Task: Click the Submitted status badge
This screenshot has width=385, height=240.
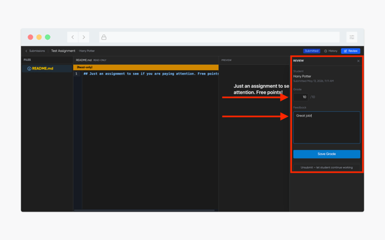Action: (311, 51)
